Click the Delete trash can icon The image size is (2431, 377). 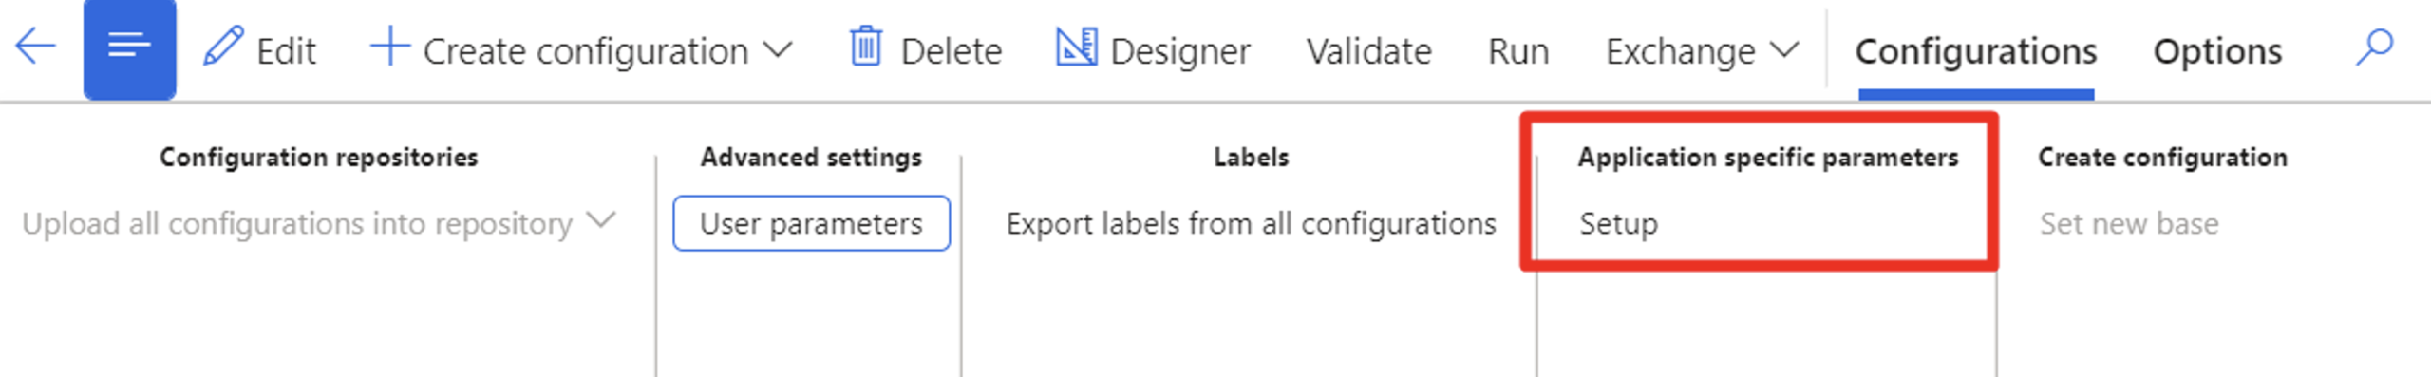click(865, 47)
